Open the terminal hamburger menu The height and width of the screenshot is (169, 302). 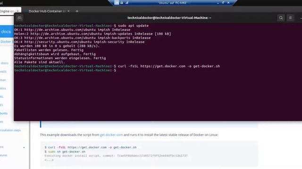pyautogui.click(x=290, y=18)
